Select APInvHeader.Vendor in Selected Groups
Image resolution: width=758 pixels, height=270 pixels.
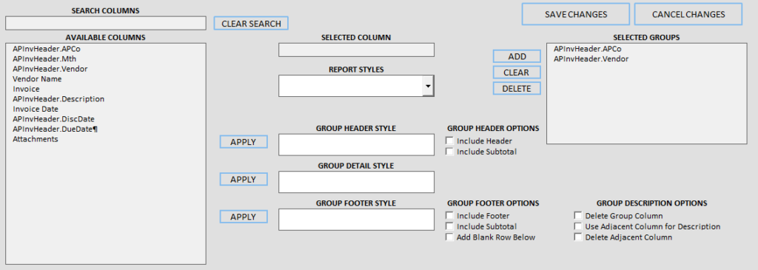[591, 59]
